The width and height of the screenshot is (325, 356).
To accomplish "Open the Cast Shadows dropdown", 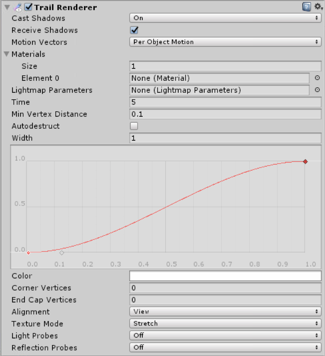I will [225, 18].
